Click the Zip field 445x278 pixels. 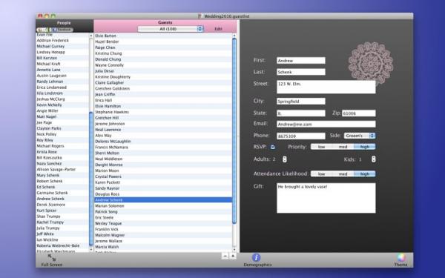[x=359, y=113]
